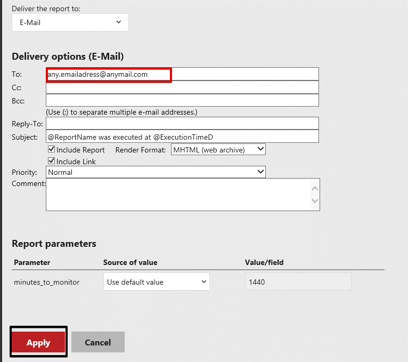Select the Reply-To text box
Image resolution: width=408 pixels, height=362 pixels.
(x=182, y=124)
